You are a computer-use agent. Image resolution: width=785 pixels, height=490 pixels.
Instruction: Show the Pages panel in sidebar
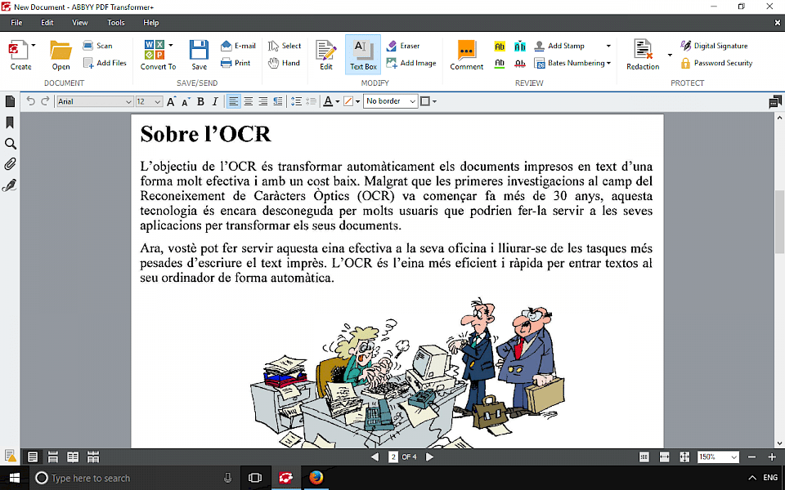coord(10,101)
